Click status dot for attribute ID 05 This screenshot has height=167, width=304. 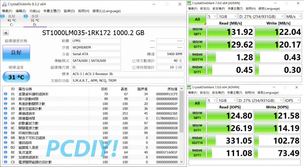point(6,109)
